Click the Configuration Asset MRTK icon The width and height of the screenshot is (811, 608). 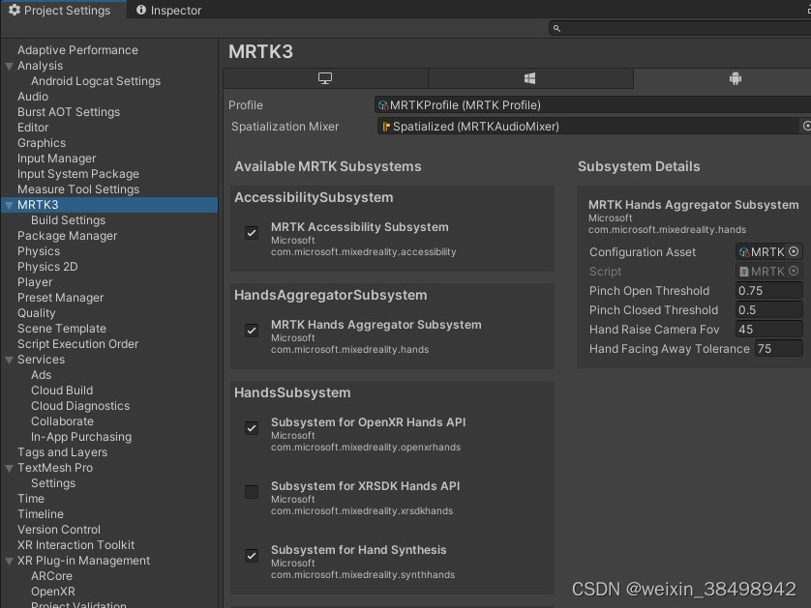click(x=744, y=252)
